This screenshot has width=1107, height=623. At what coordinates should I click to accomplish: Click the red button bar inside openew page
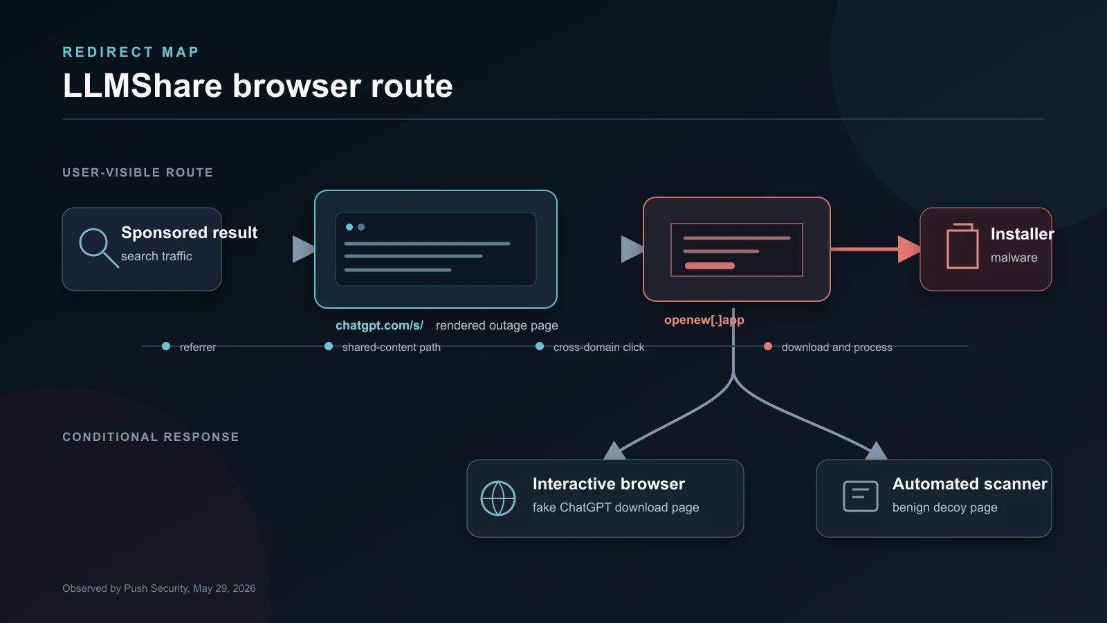(710, 266)
